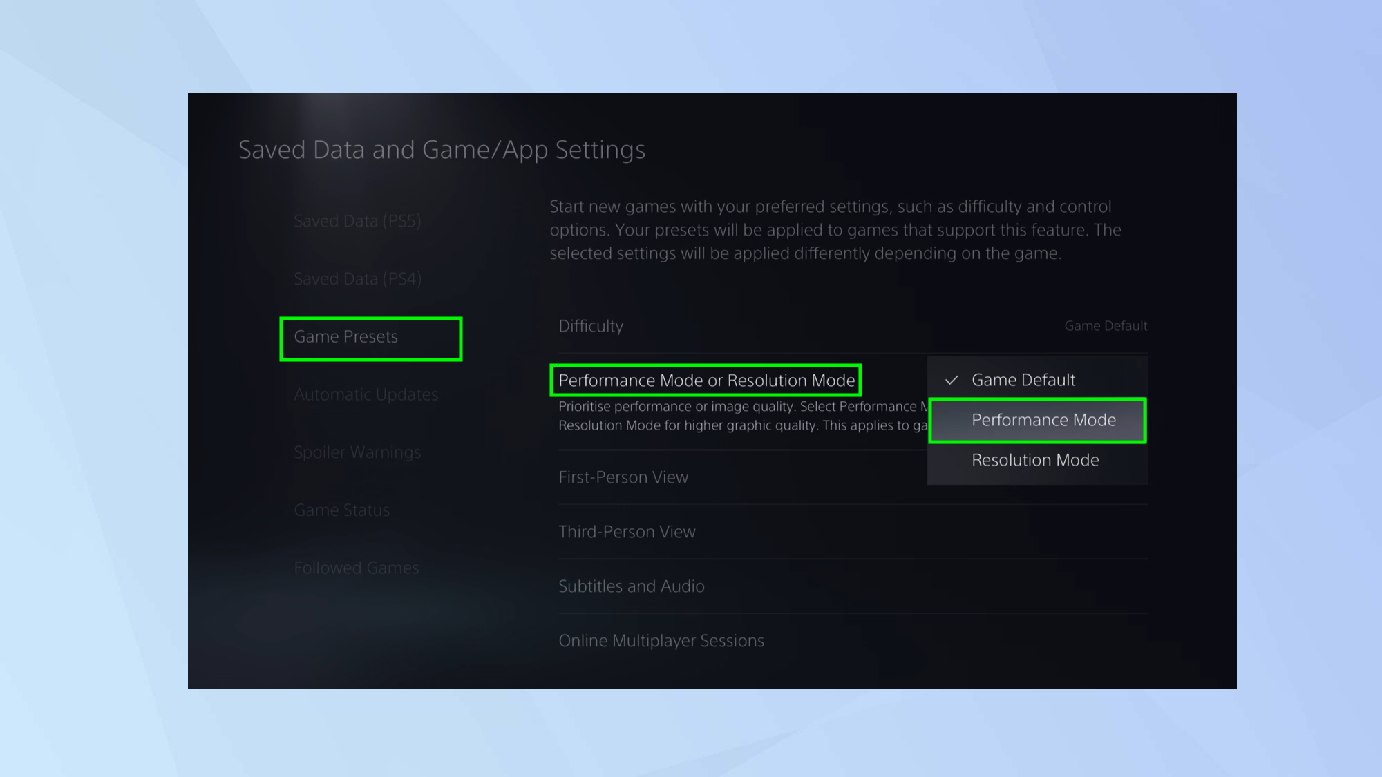Open Followed Games in sidebar
This screenshot has height=777, width=1382.
[356, 568]
